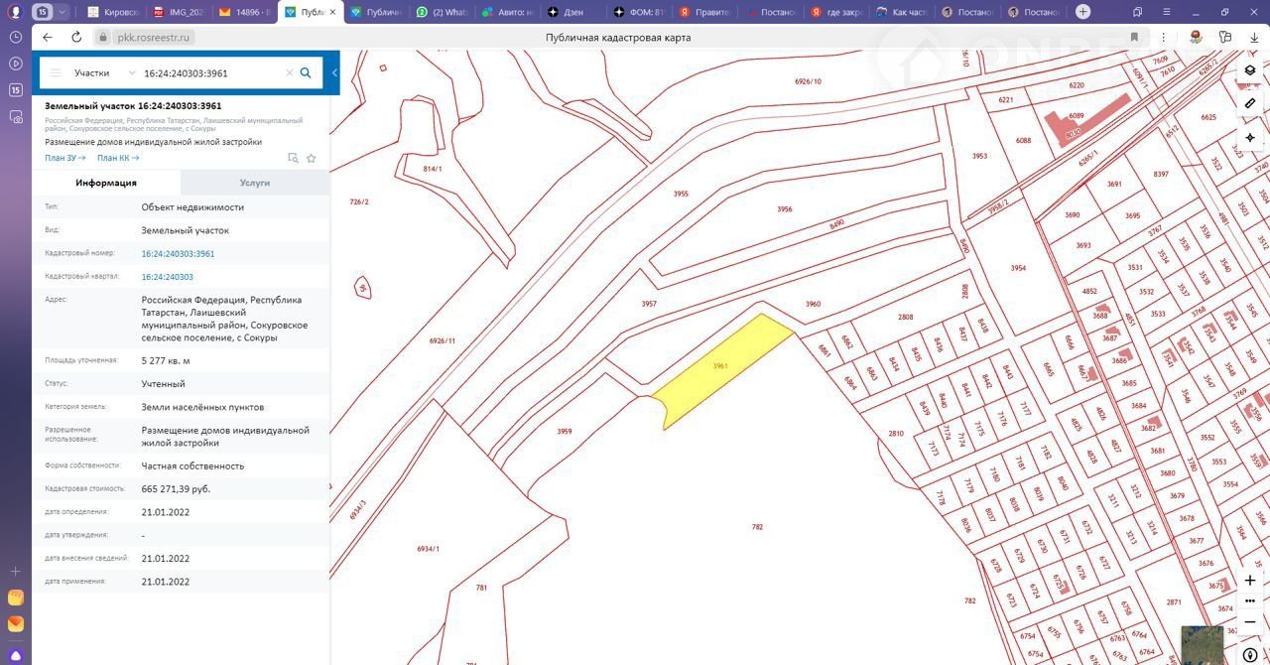The image size is (1270, 665).
Task: Open the more zoom options ellipsis button
Action: click(1250, 601)
